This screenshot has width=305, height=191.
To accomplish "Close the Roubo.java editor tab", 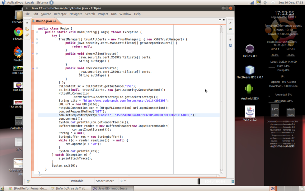I will click(55, 21).
